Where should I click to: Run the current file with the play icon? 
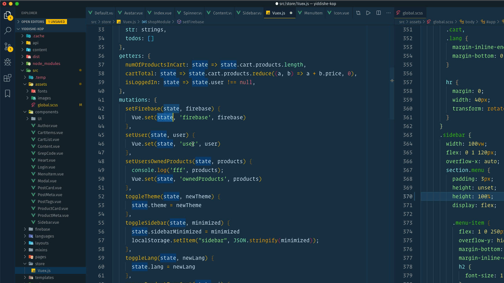(x=368, y=13)
